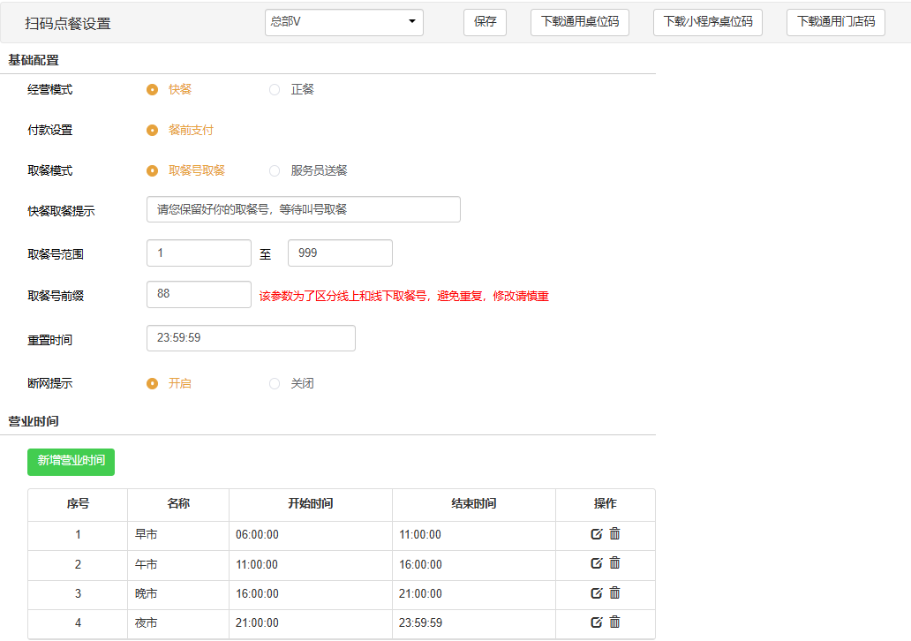Delete the 早市 business time row
This screenshot has height=641, width=911.
tap(615, 533)
